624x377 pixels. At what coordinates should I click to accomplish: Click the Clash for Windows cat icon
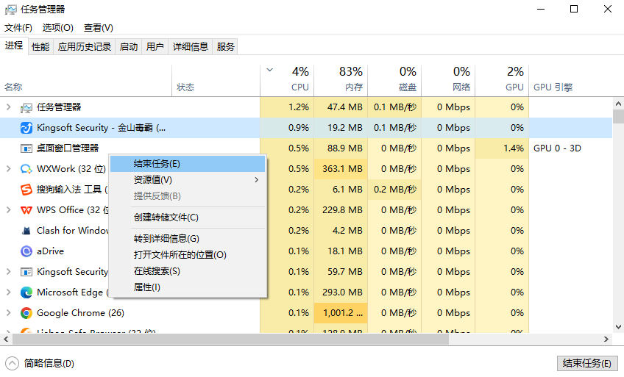pos(26,231)
